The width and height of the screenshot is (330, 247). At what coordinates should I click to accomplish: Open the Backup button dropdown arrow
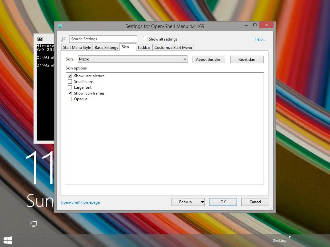(202, 202)
